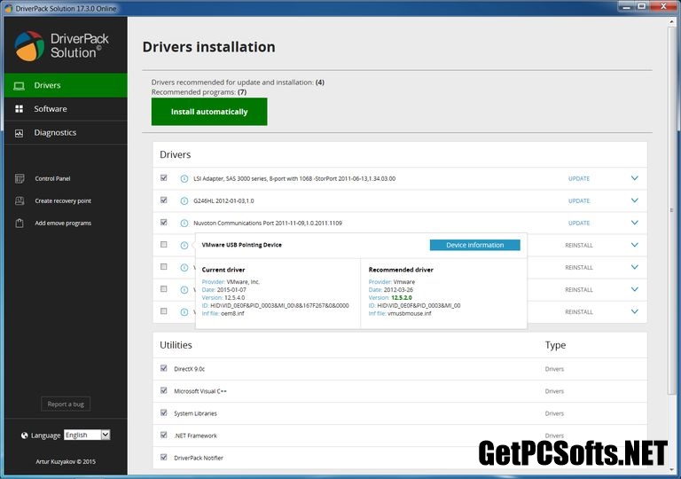This screenshot has width=681, height=479.
Task: Click the Control Panel icon
Action: [x=20, y=178]
